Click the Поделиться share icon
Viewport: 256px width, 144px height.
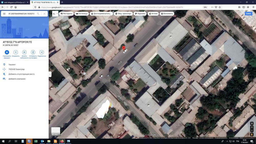[x=42, y=52]
